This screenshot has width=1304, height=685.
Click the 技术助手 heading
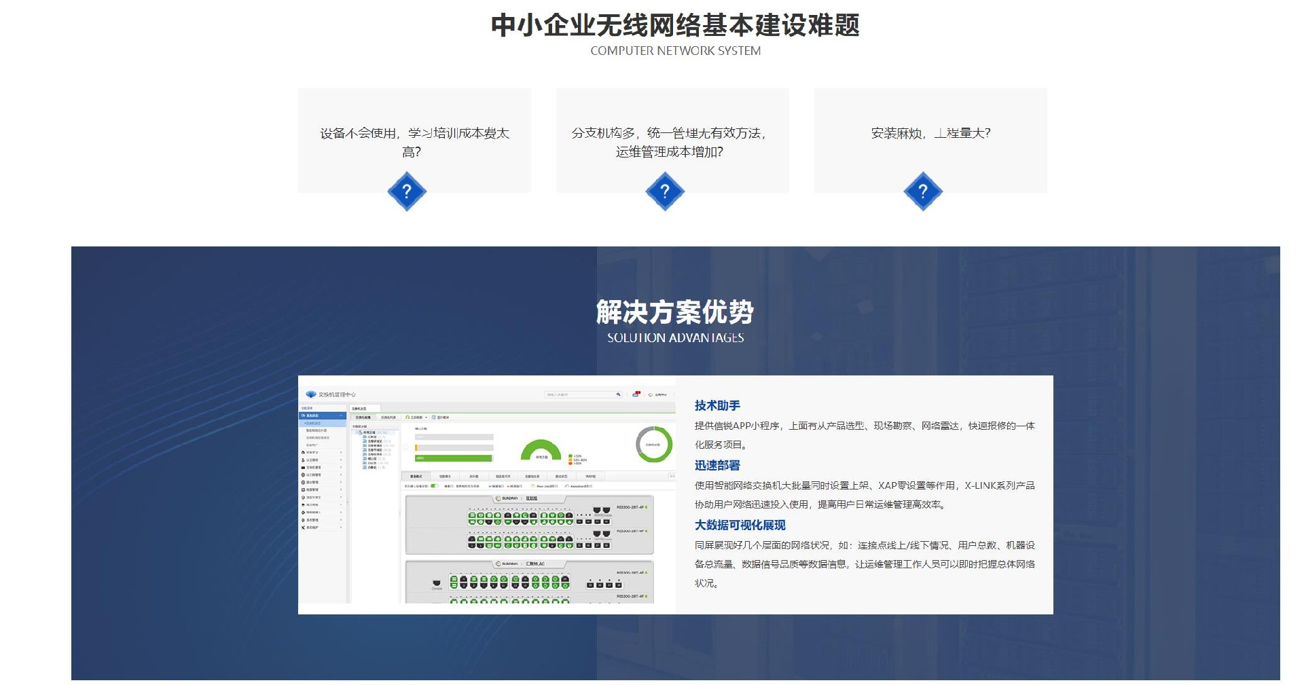click(x=717, y=405)
